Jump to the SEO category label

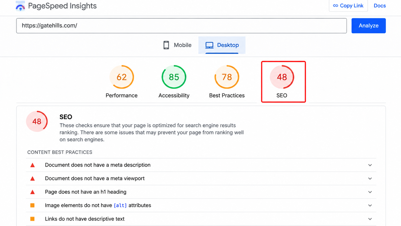click(282, 96)
